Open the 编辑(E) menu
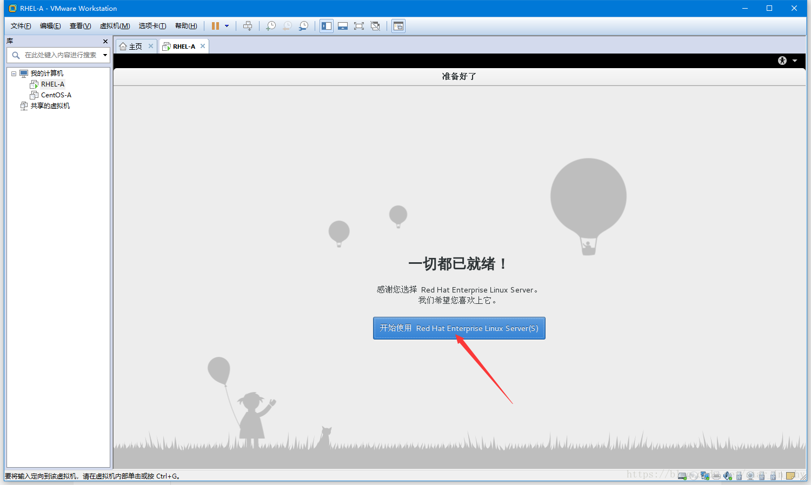 (x=50, y=26)
